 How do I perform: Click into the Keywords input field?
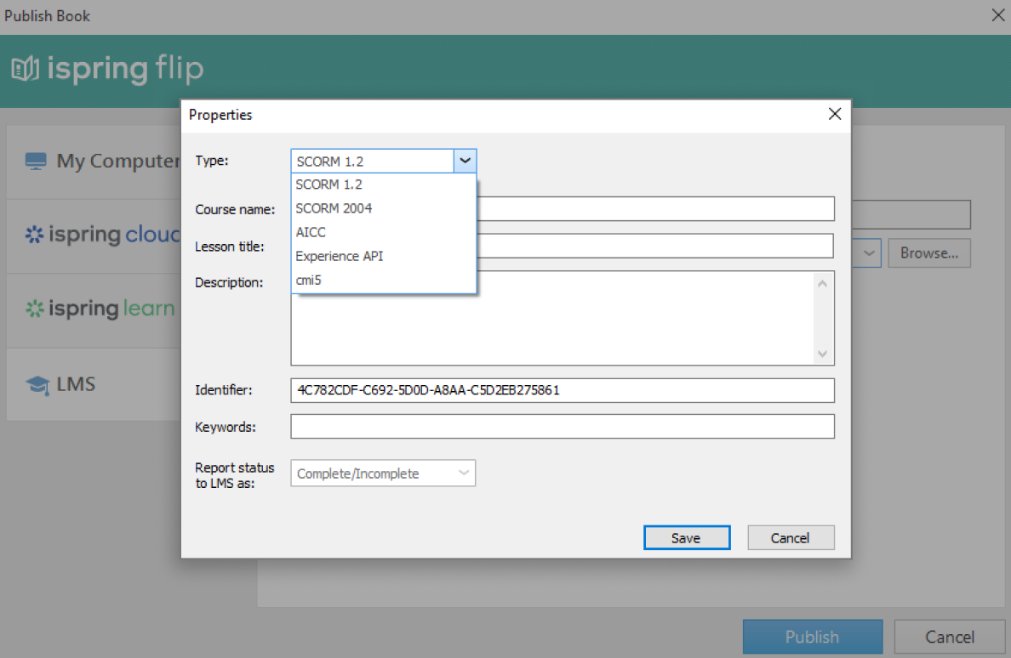click(x=562, y=427)
